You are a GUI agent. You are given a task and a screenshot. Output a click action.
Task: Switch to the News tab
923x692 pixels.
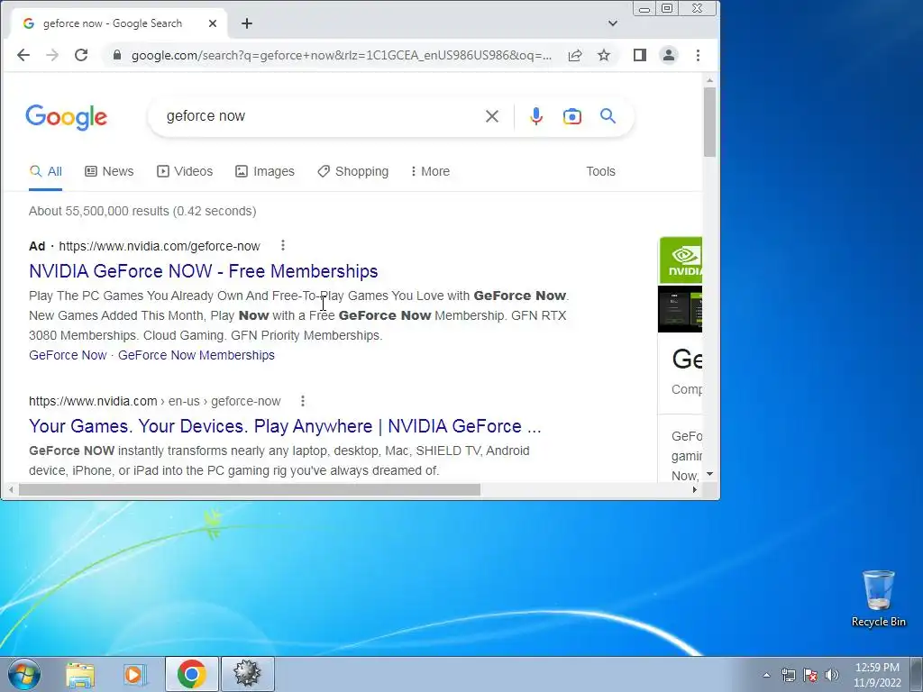point(109,171)
